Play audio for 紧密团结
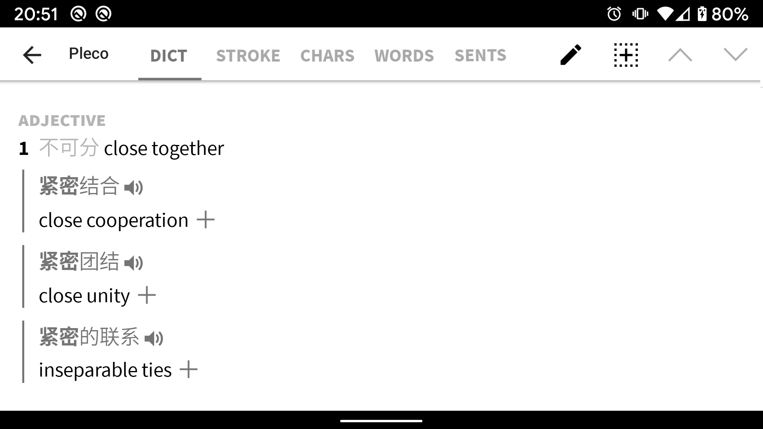 coord(134,263)
